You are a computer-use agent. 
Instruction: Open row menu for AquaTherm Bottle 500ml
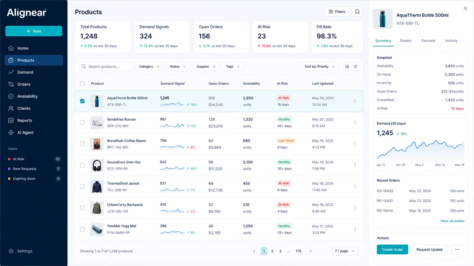click(355, 101)
